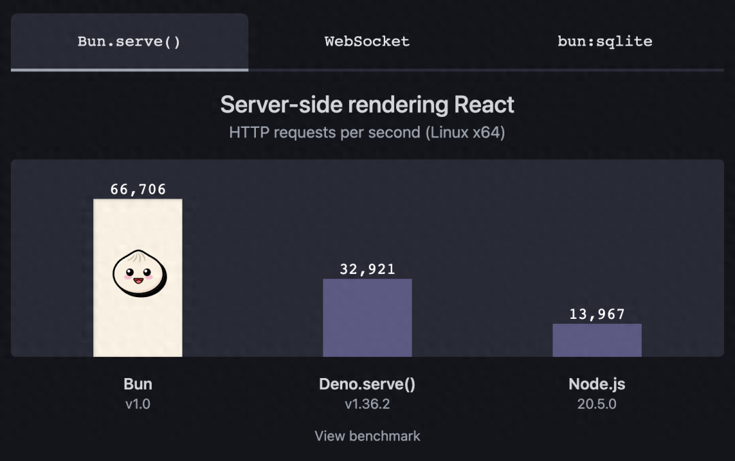Click the 13,967 value label
Viewport: 735px width, 461px height.
tap(598, 314)
